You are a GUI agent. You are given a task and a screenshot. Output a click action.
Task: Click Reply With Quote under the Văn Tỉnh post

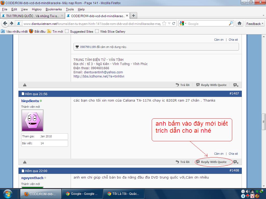211,85
